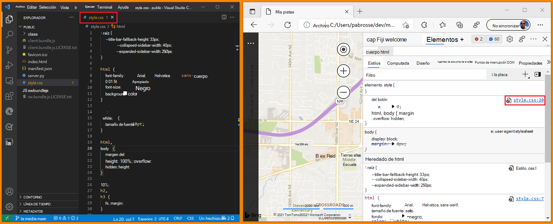Open server.py in the Explorer
Image resolution: width=553 pixels, height=224 pixels.
coord(36,76)
